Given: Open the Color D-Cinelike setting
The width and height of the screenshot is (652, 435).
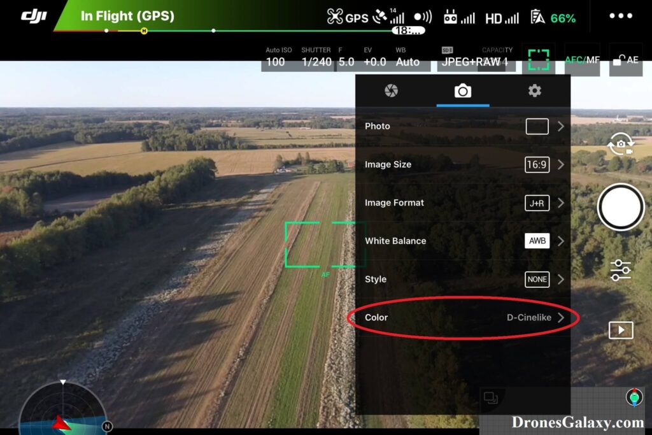Looking at the screenshot, I should [463, 318].
